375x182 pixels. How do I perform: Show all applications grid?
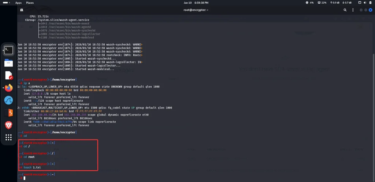pyautogui.click(x=9, y=137)
